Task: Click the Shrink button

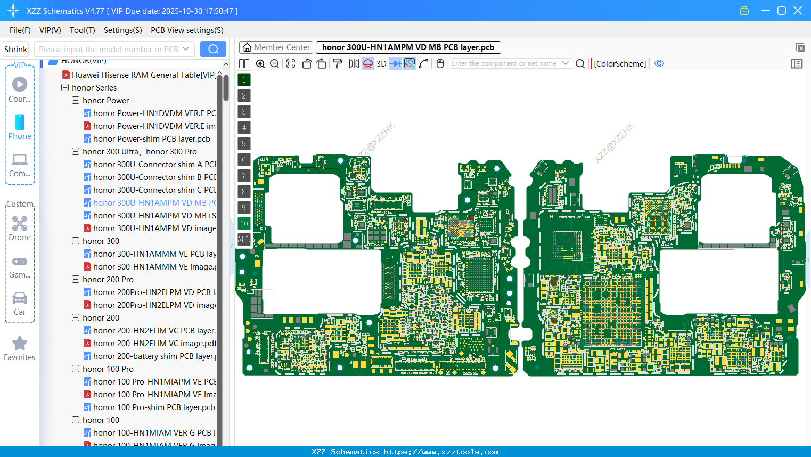Action: click(15, 49)
